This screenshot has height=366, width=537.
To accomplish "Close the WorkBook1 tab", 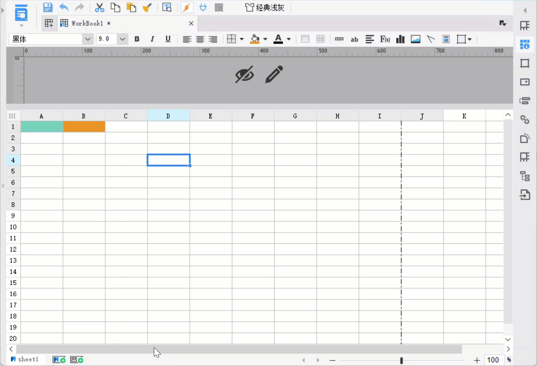I will pyautogui.click(x=191, y=23).
